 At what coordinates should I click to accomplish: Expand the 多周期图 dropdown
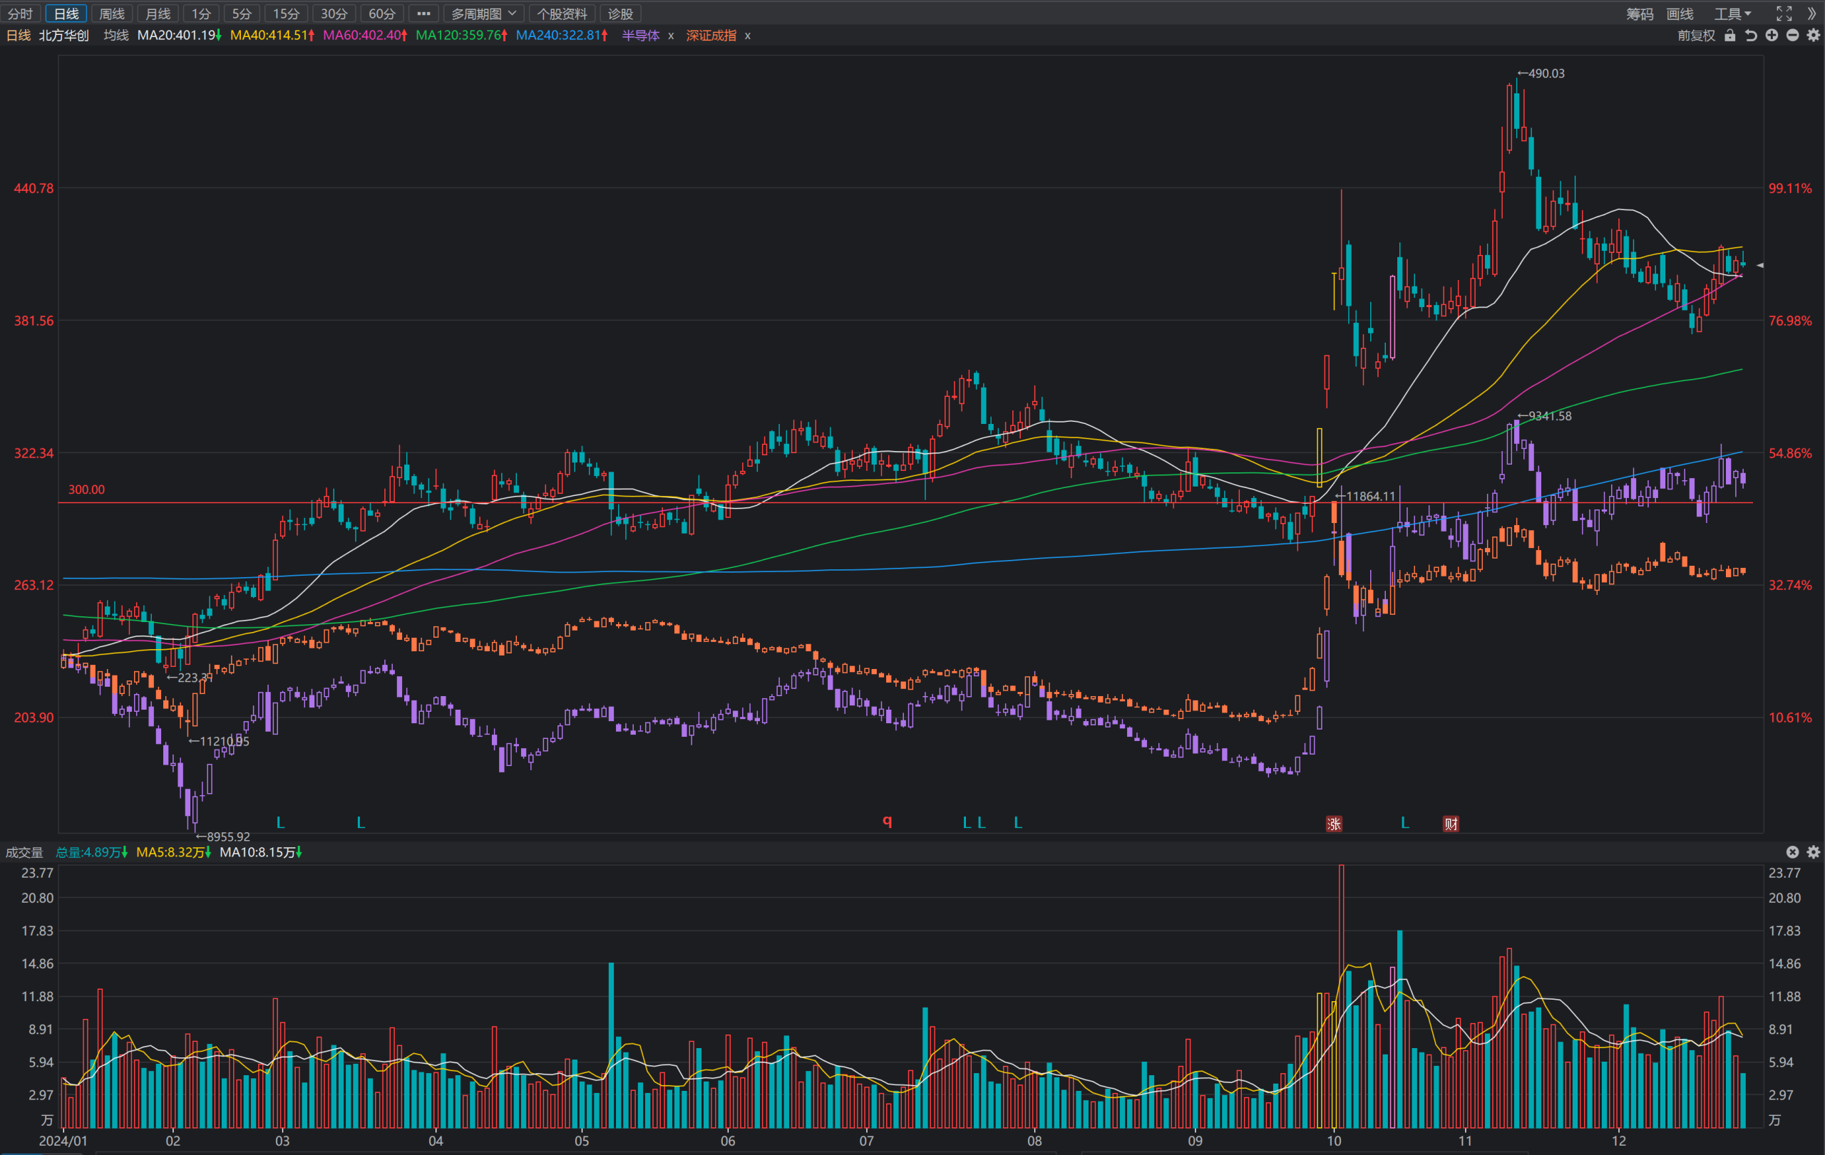coord(483,14)
